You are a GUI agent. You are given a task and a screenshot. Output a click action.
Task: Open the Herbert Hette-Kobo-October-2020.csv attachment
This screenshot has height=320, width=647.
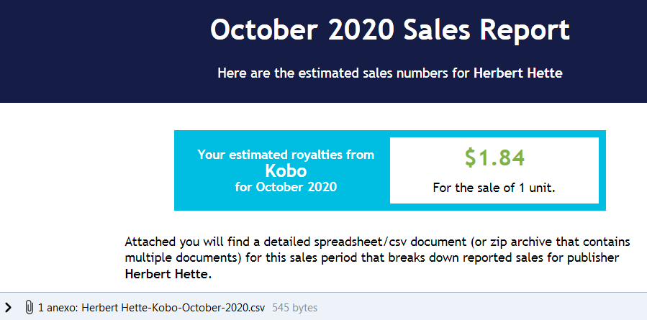(x=173, y=308)
